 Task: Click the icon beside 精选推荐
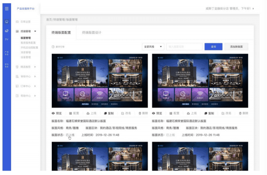coord(17,67)
